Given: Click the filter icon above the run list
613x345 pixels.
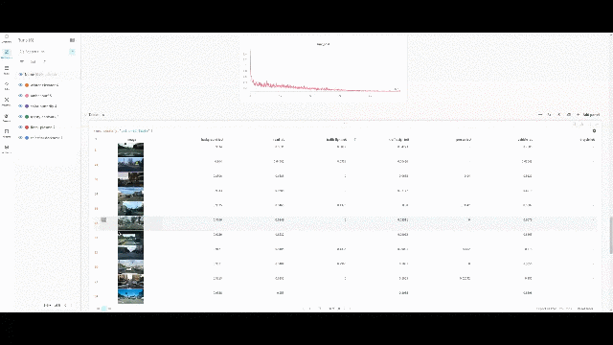Looking at the screenshot, I should point(22,61).
